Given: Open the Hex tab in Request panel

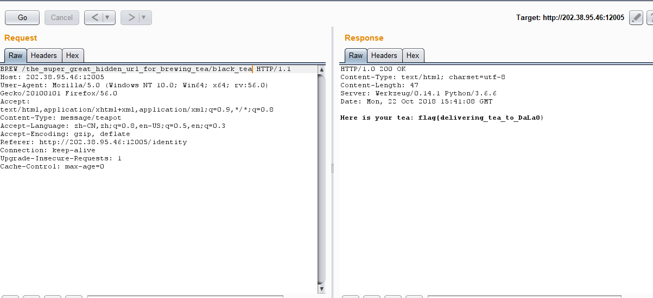Looking at the screenshot, I should pyautogui.click(x=73, y=55).
